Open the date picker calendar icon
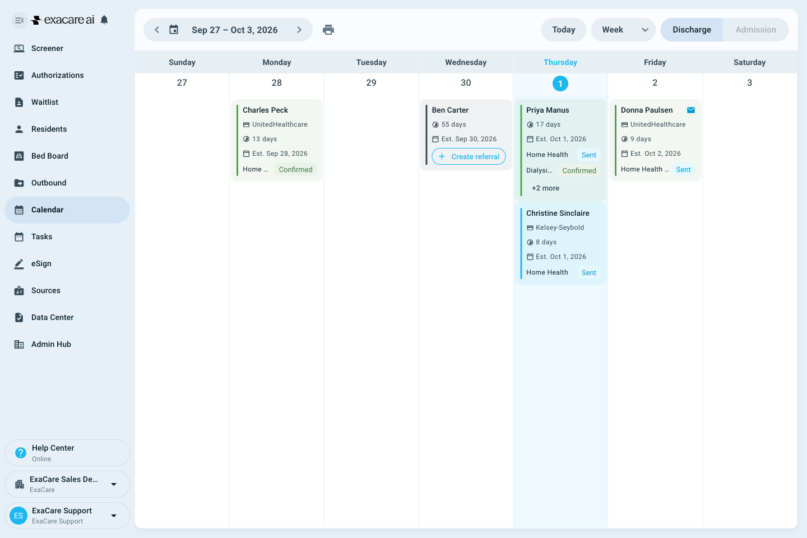The width and height of the screenshot is (807, 538). tap(174, 30)
